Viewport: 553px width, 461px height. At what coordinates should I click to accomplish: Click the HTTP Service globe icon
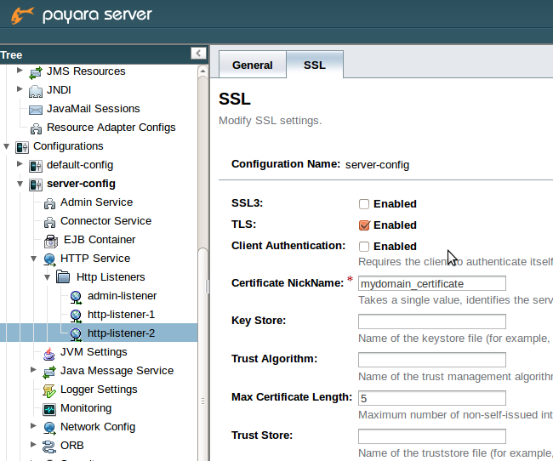point(49,259)
